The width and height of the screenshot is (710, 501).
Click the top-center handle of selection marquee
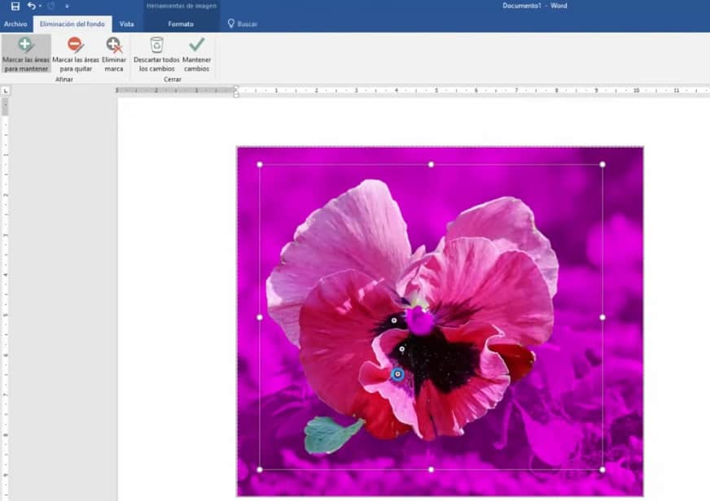click(431, 164)
